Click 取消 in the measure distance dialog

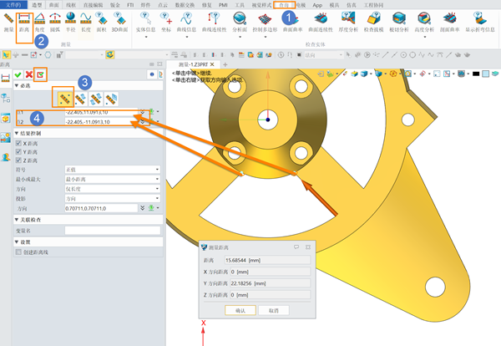(274, 310)
